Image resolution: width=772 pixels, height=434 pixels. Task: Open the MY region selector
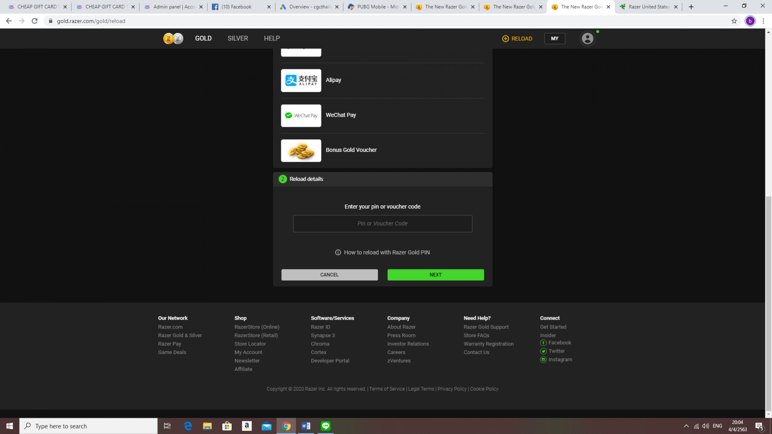[x=554, y=39]
